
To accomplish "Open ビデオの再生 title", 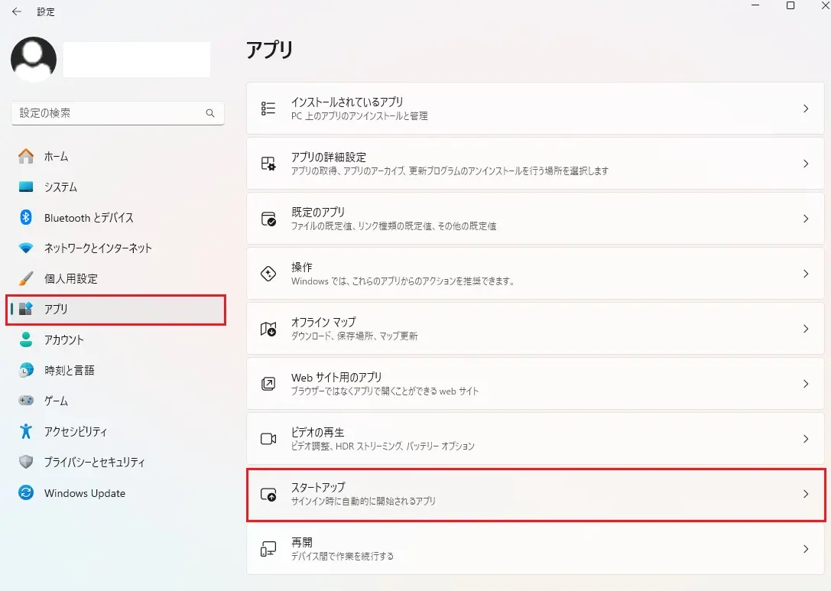I will (x=317, y=432).
